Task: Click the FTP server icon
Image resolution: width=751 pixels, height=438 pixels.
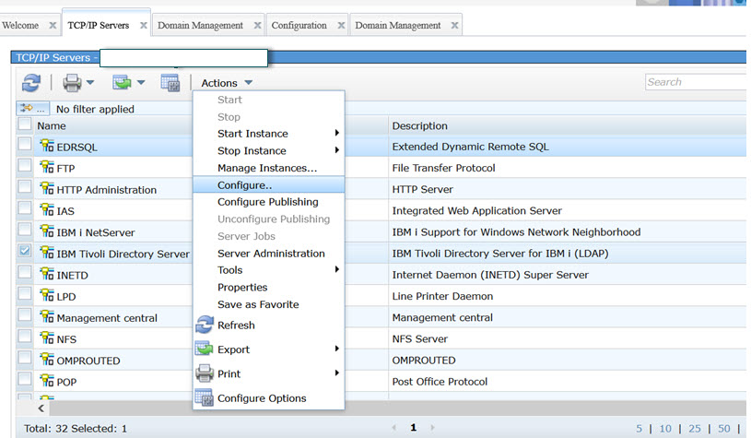Action: (47, 169)
